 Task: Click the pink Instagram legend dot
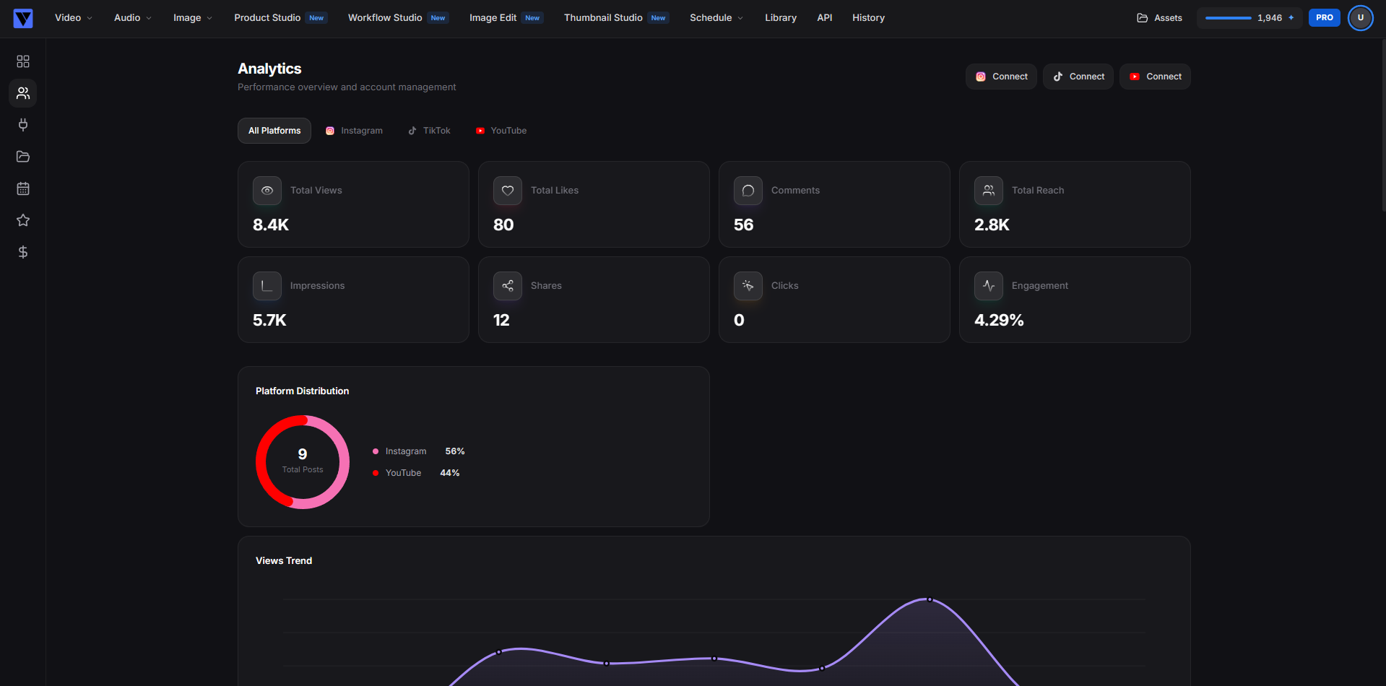coord(376,451)
